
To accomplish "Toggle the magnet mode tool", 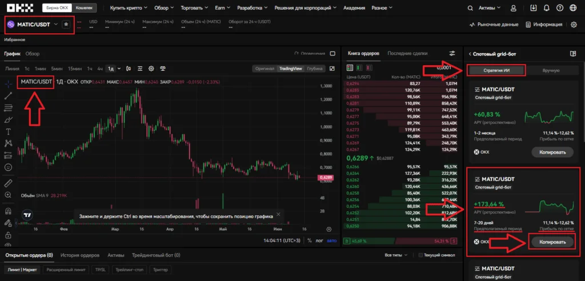I will click(8, 211).
